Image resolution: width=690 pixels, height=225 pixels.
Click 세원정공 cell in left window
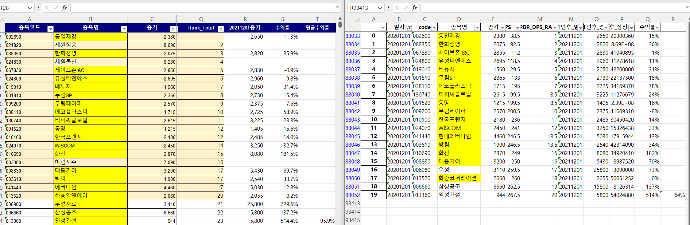90,45
